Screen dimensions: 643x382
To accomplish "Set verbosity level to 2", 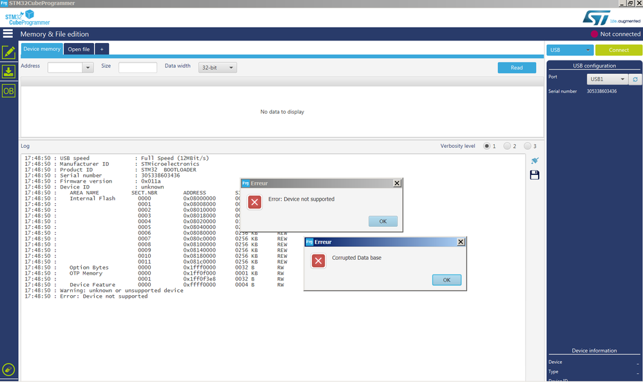I will pyautogui.click(x=507, y=146).
